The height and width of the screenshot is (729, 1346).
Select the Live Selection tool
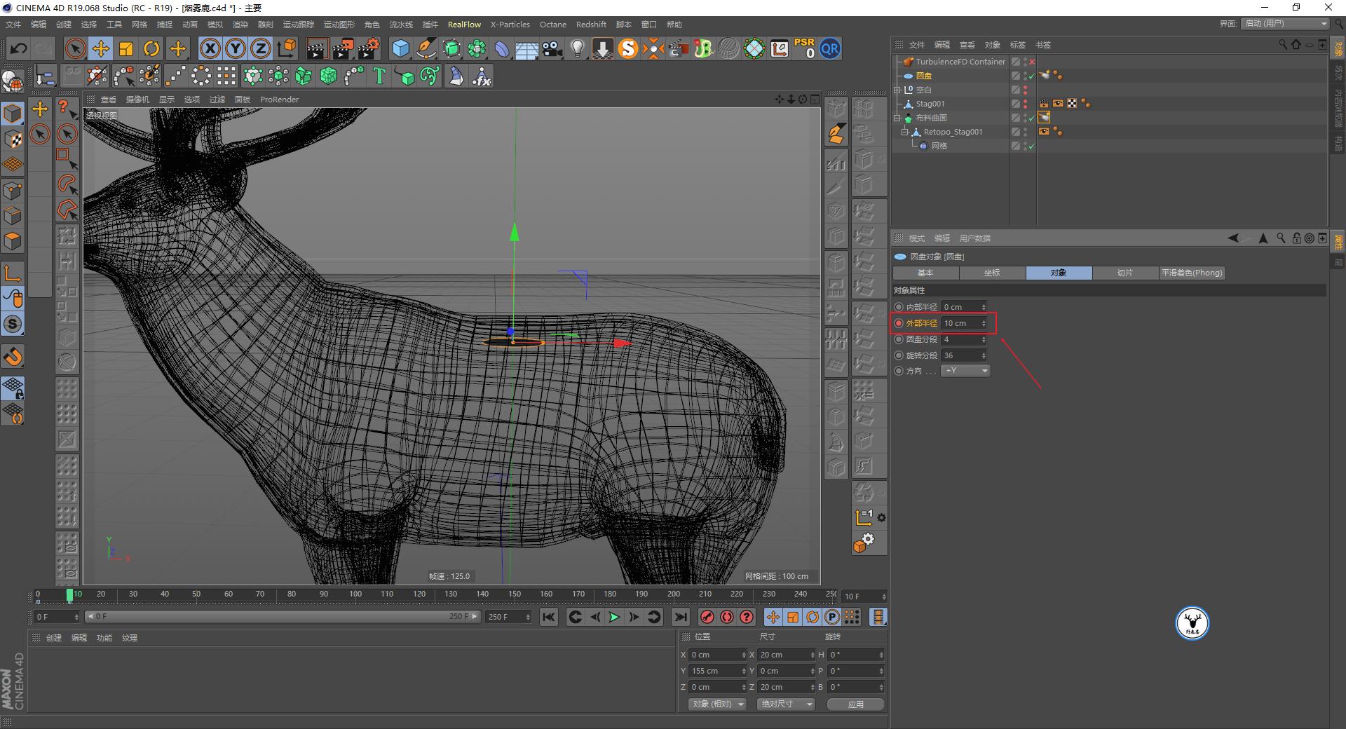tap(74, 48)
